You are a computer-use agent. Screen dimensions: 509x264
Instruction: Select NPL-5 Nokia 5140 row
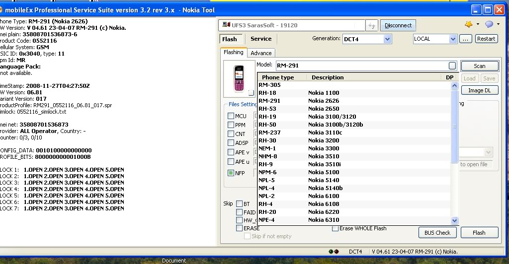click(x=354, y=180)
